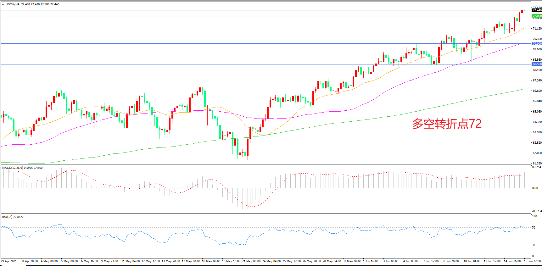This screenshot has width=542, height=266.
Task: Click the 29 Apr 2021 date label
Action: click(x=9, y=261)
